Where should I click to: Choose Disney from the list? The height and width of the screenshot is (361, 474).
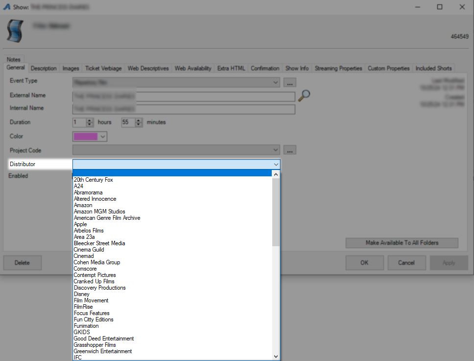tap(172, 294)
